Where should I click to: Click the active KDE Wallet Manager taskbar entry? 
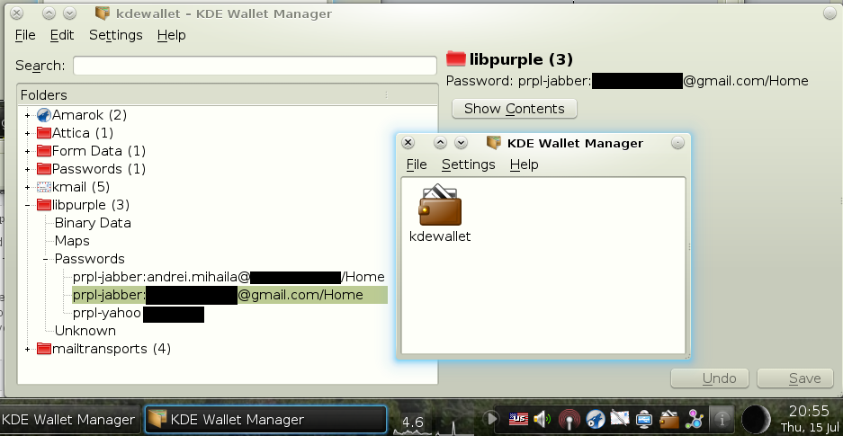[265, 419]
